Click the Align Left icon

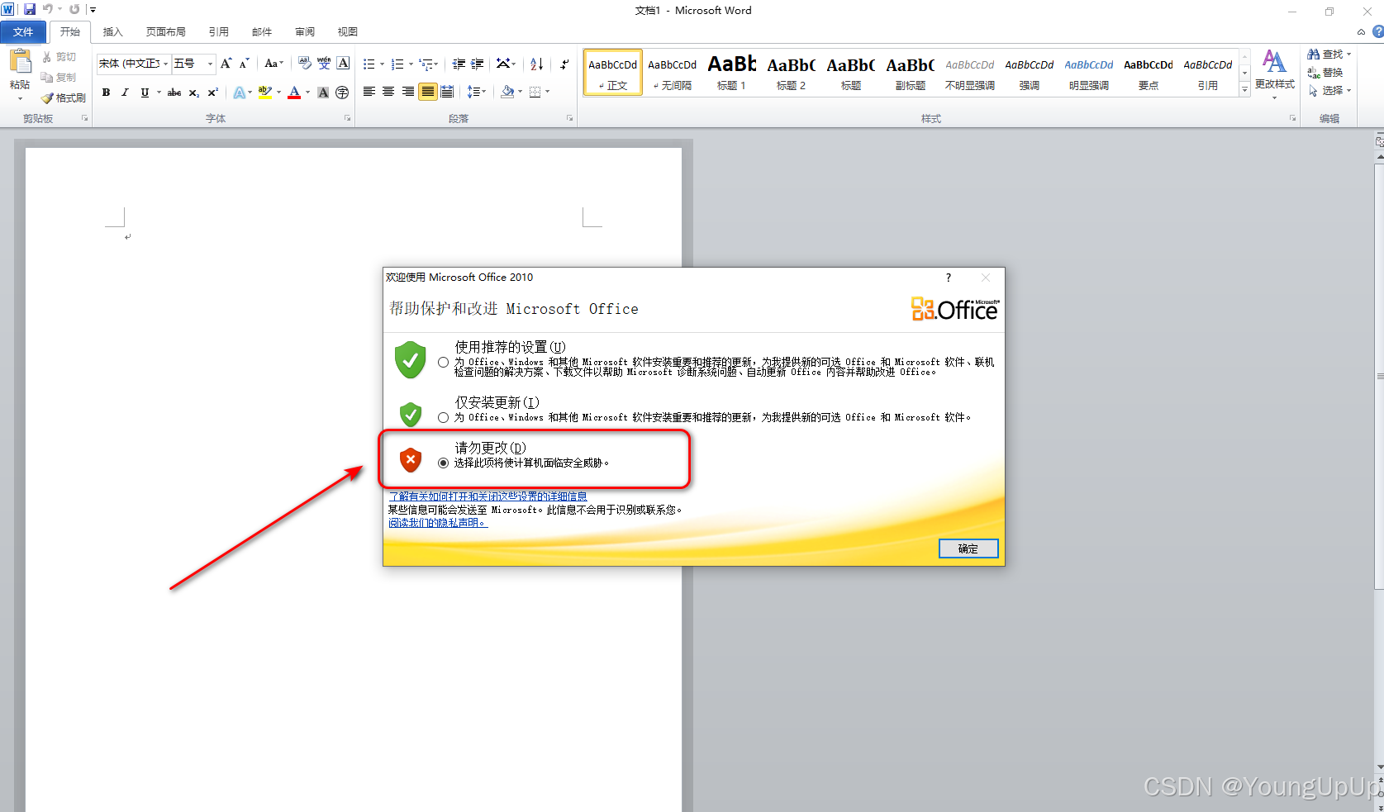coord(369,92)
